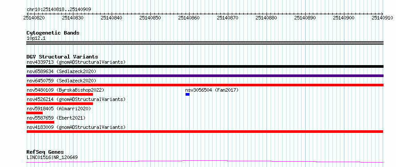This screenshot has width=396, height=167.
Task: Click the gray 10p12.1 cytogenetic band bar
Action: (x=205, y=43)
